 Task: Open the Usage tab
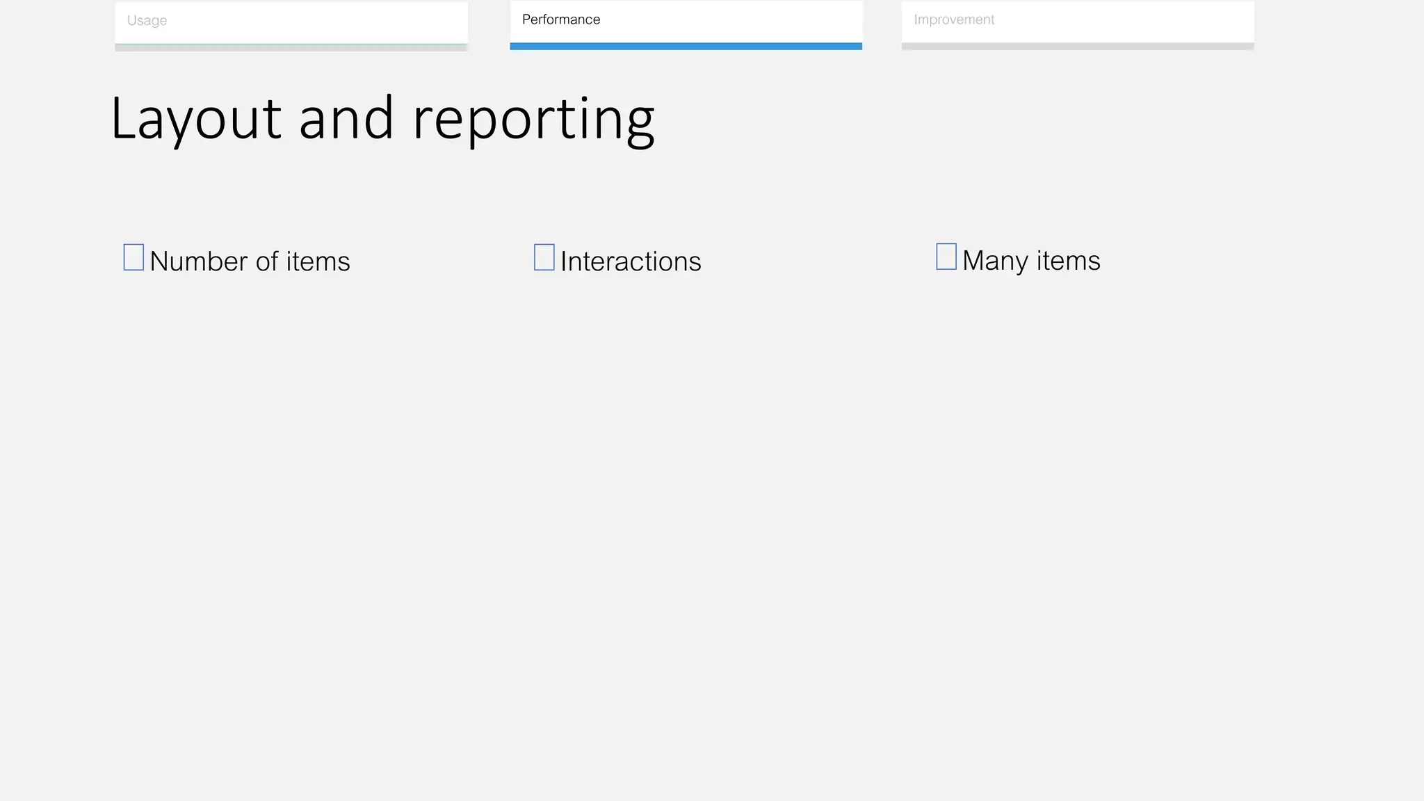click(291, 25)
